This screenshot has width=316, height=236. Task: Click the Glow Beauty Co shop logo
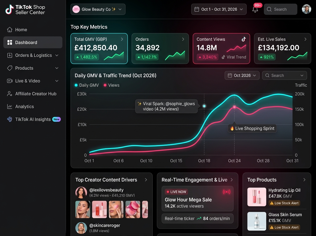pyautogui.click(x=76, y=9)
